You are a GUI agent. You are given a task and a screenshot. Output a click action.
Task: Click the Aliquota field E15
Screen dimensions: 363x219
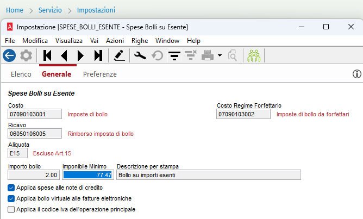pos(17,153)
